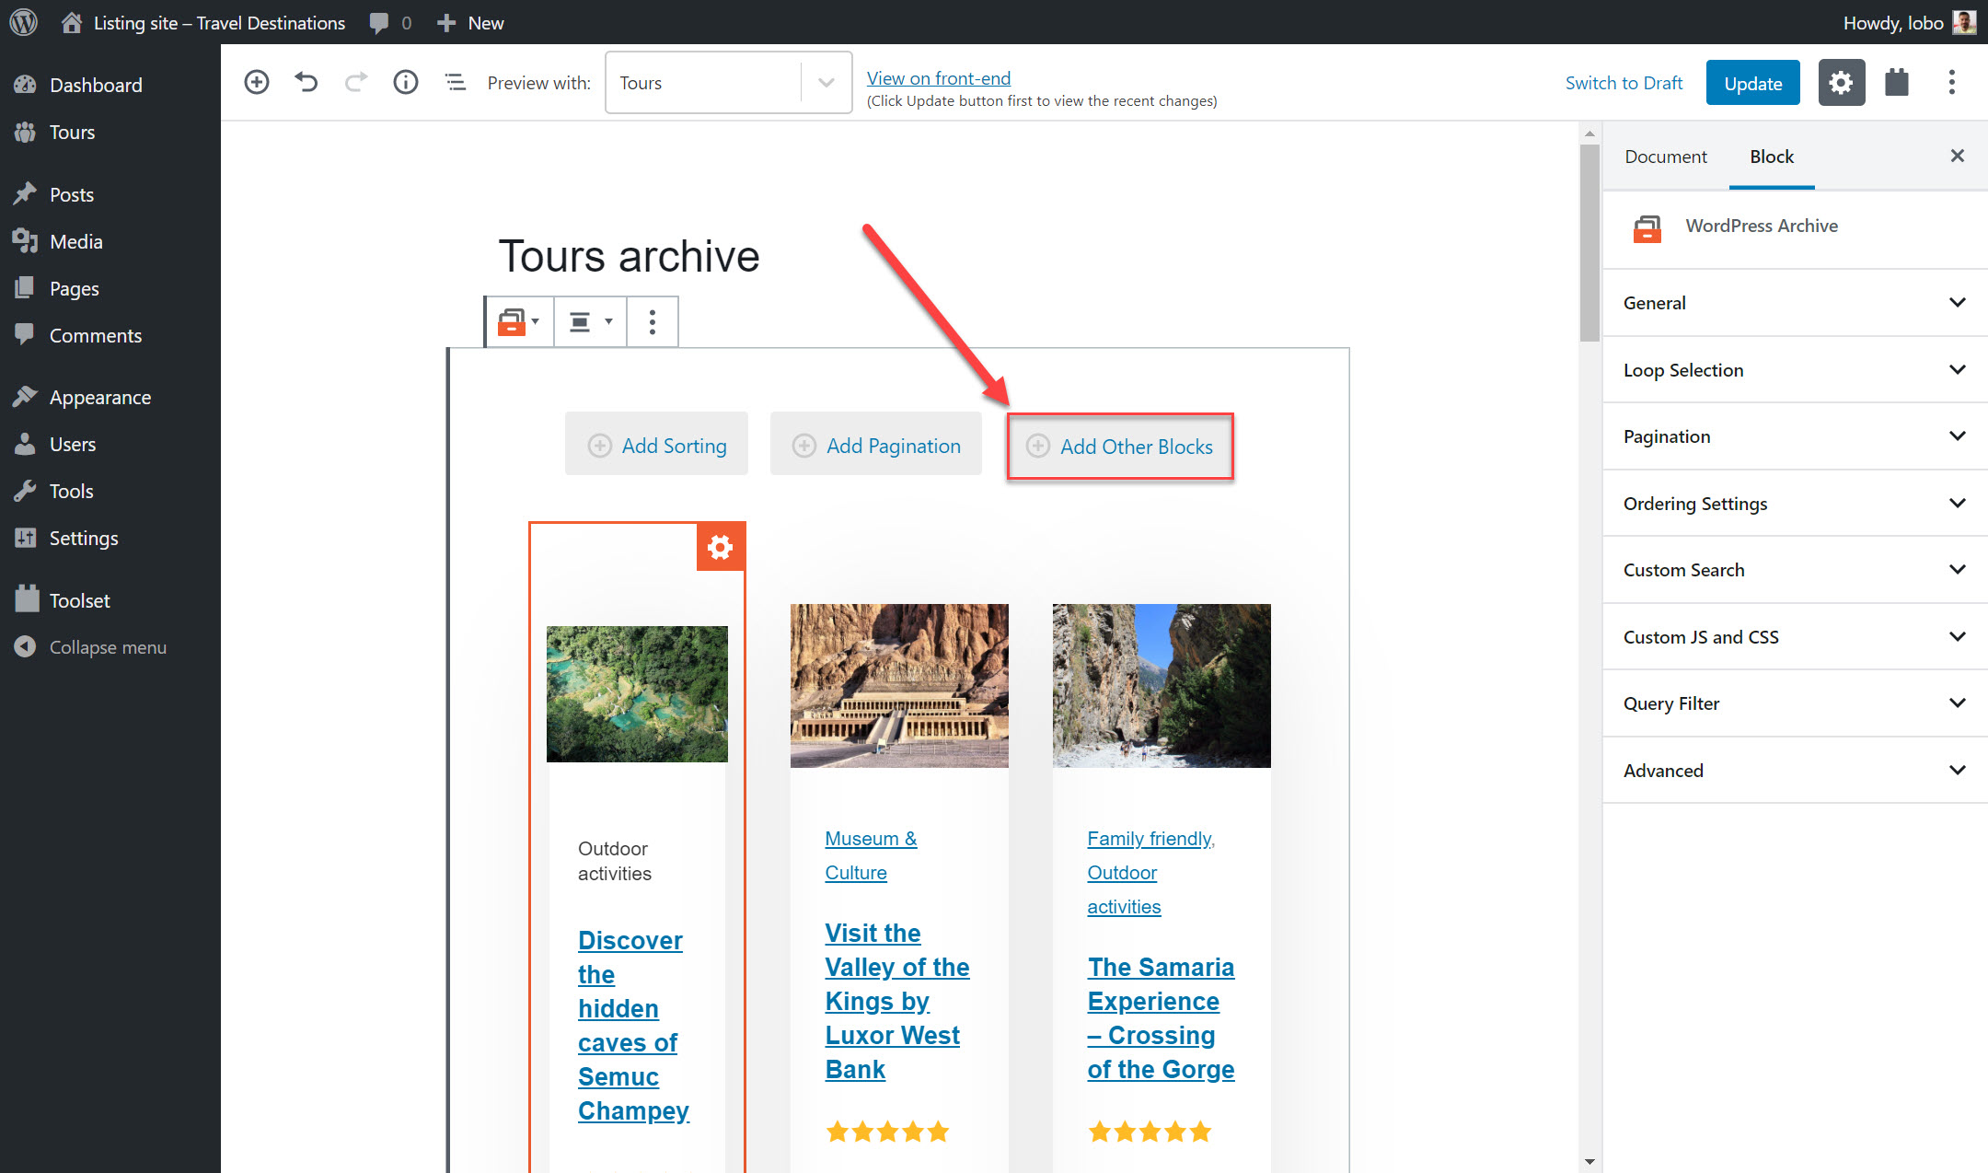This screenshot has height=1173, width=1988.
Task: Change block type via WordPress Archive icon
Action: click(518, 321)
